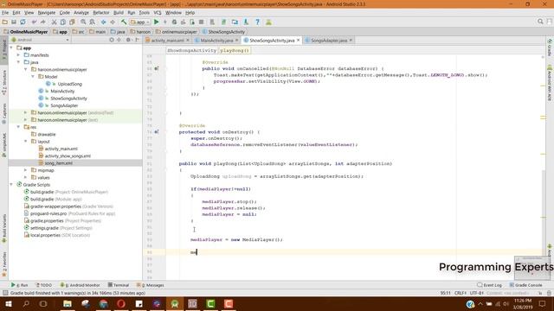Screen dimensions: 554x311
Task: Select the drawable folder in tree
Action: pyautogui.click(x=47, y=135)
